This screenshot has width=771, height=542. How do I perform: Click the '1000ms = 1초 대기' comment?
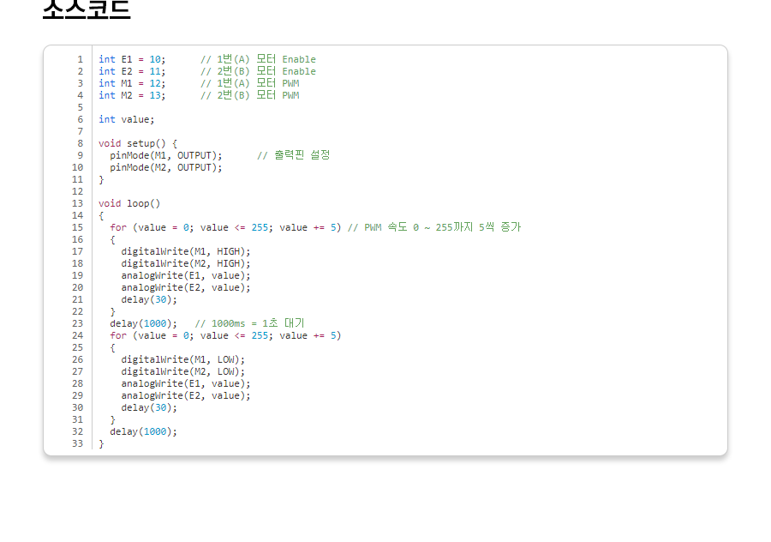tap(249, 323)
